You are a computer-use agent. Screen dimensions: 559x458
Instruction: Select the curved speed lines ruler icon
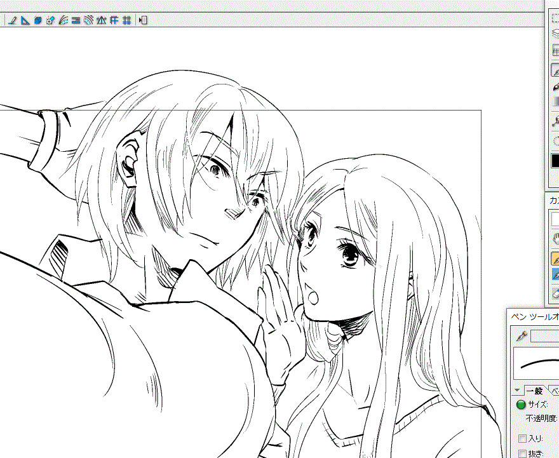(x=63, y=20)
